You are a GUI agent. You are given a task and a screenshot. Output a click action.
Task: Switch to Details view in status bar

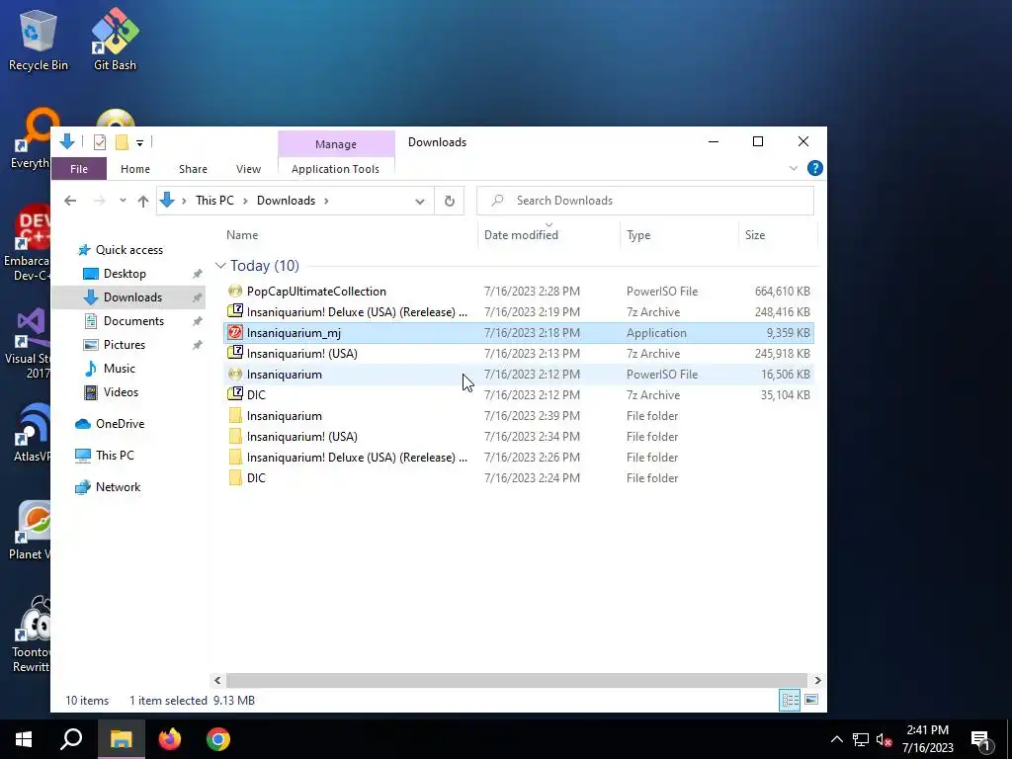(x=790, y=701)
